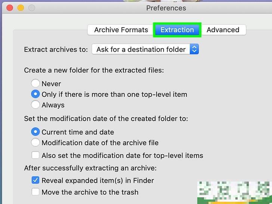Choose 'Current time and date' option

(35, 132)
